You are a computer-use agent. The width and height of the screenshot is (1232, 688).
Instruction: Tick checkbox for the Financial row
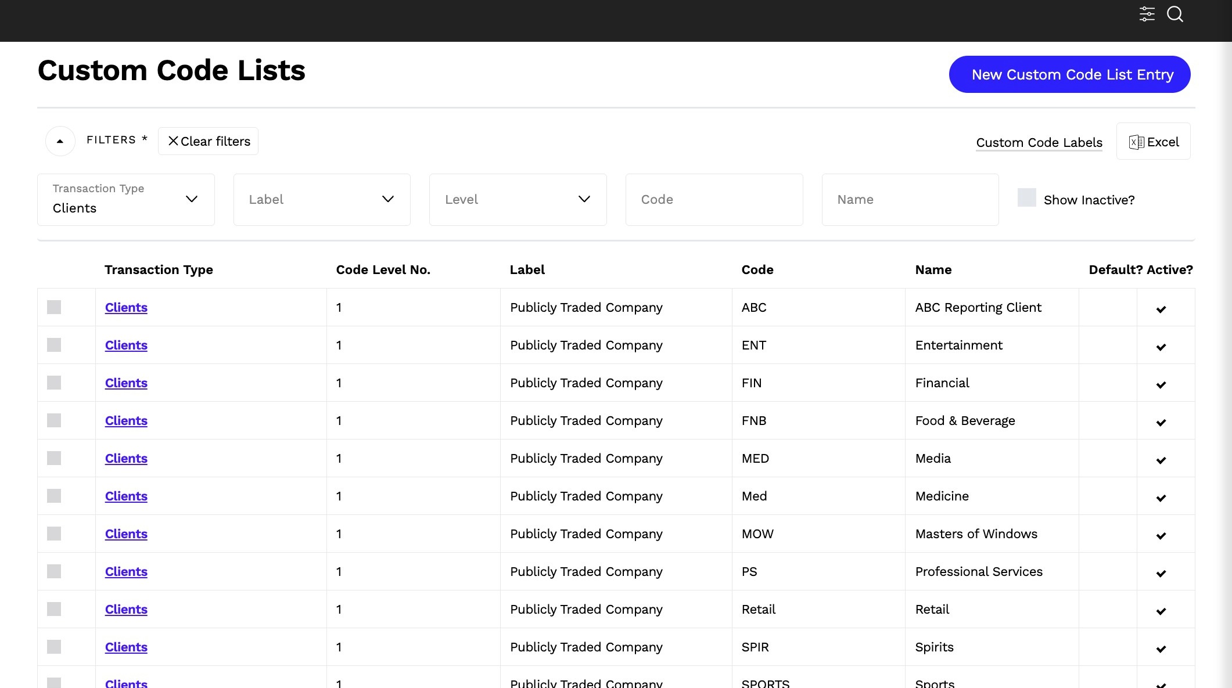click(54, 383)
